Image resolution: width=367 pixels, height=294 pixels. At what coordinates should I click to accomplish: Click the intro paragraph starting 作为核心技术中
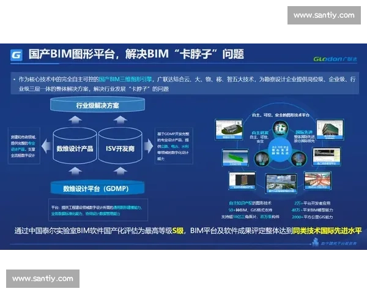pyautogui.click(x=185, y=83)
